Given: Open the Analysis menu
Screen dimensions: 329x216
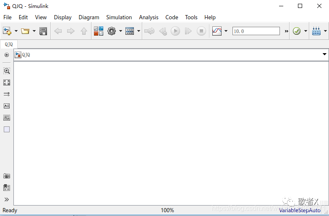Looking at the screenshot, I should click(149, 18).
